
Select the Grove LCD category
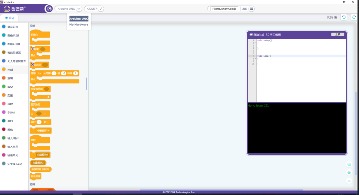14,164
